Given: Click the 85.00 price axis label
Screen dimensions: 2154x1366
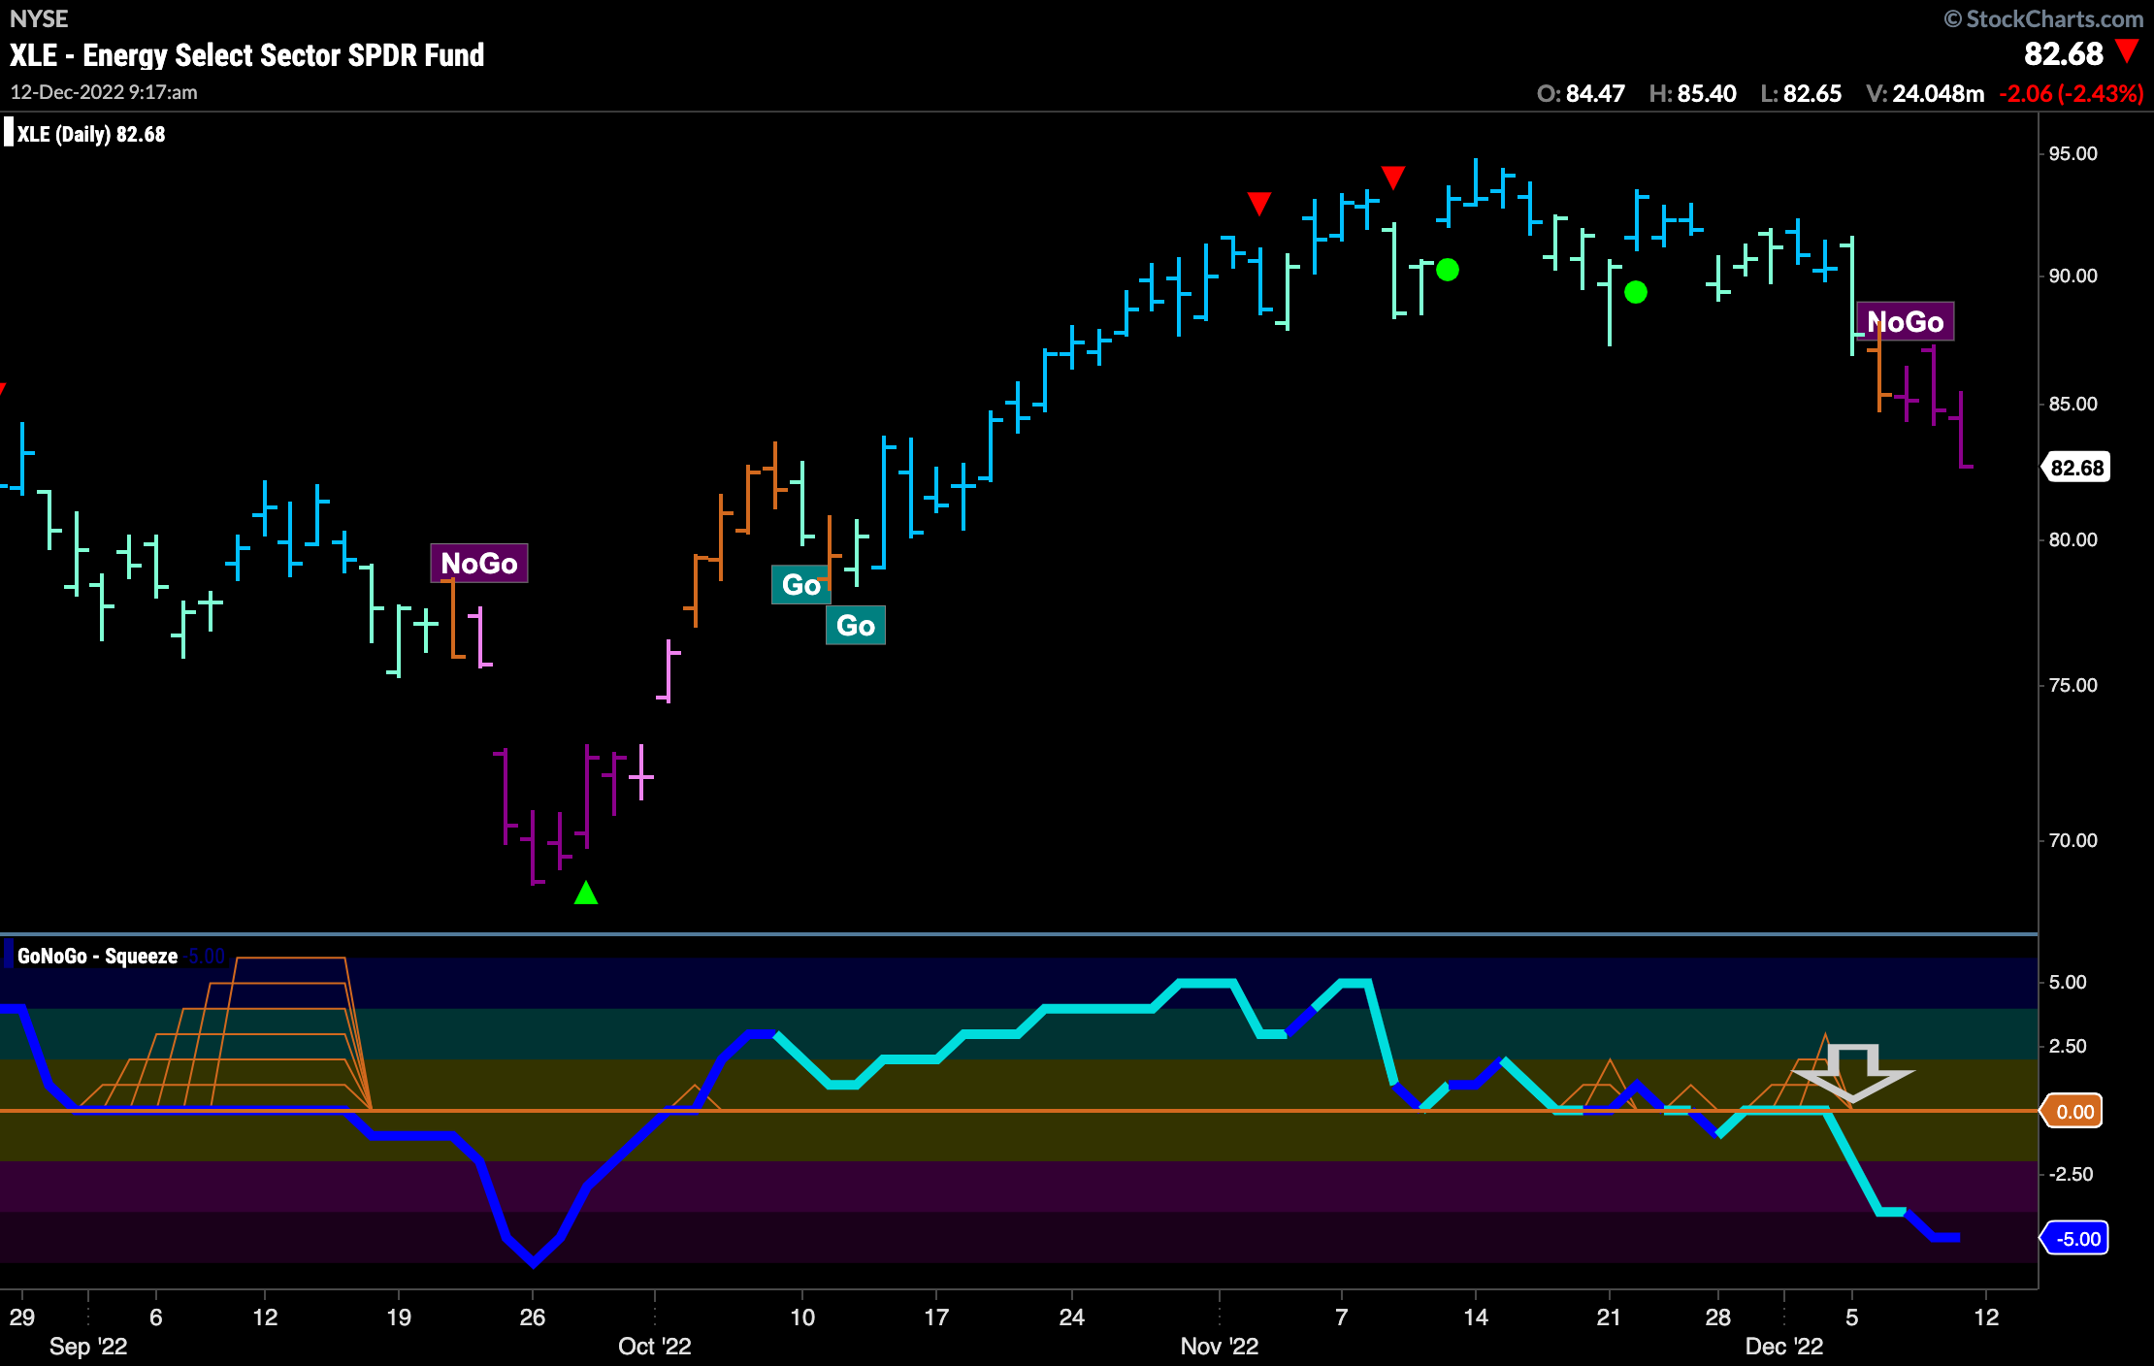Looking at the screenshot, I should pos(2072,404).
